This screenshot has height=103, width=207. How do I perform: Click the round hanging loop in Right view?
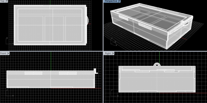pyautogui.click(x=157, y=65)
